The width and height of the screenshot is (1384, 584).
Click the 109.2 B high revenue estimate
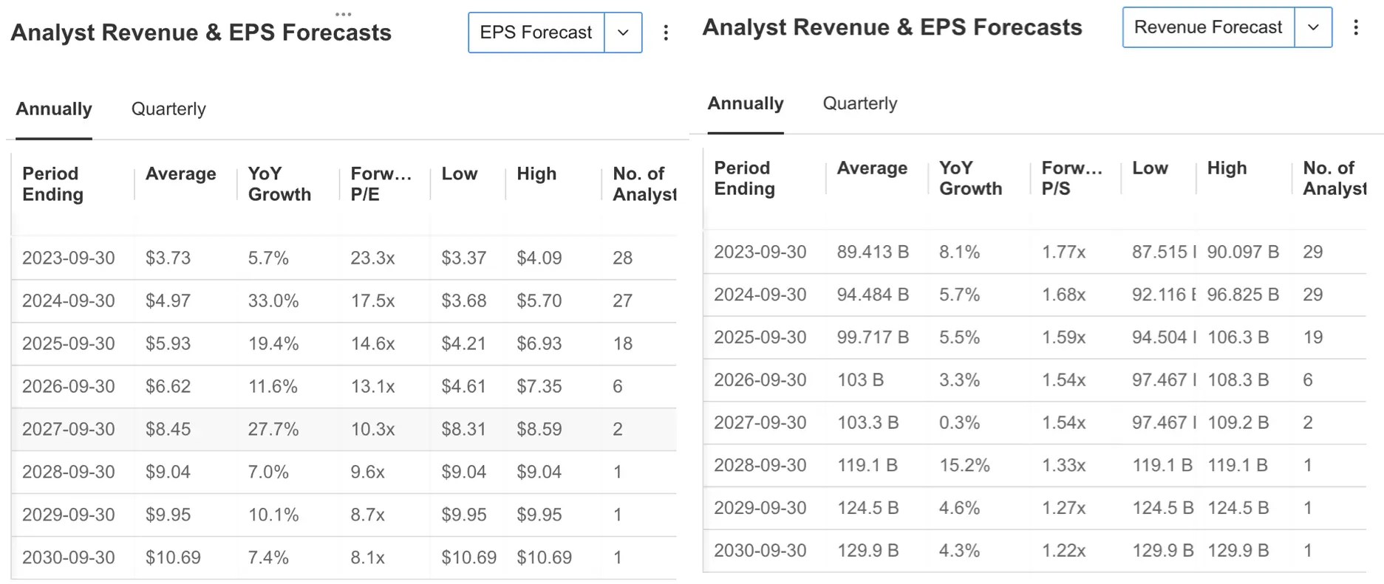(x=1238, y=423)
